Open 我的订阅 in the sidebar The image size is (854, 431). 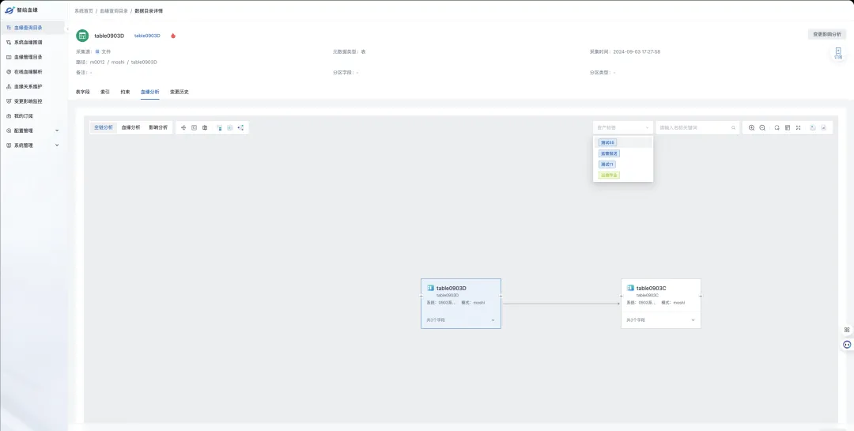pyautogui.click(x=32, y=116)
